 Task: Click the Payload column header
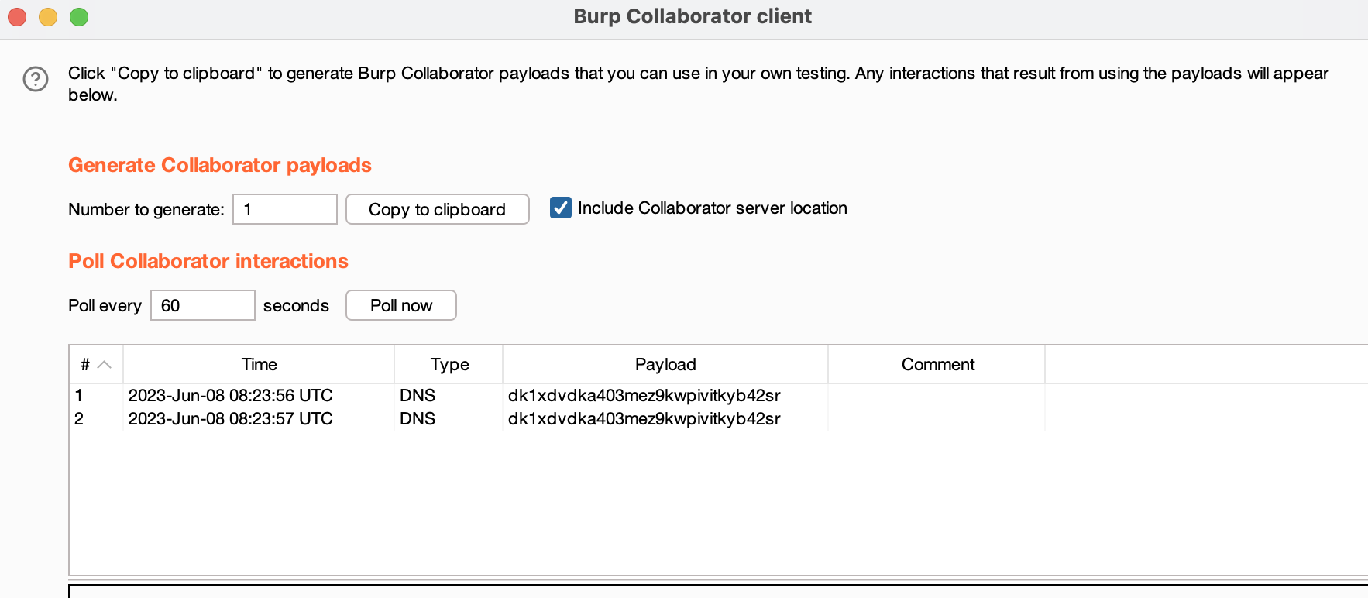(665, 364)
